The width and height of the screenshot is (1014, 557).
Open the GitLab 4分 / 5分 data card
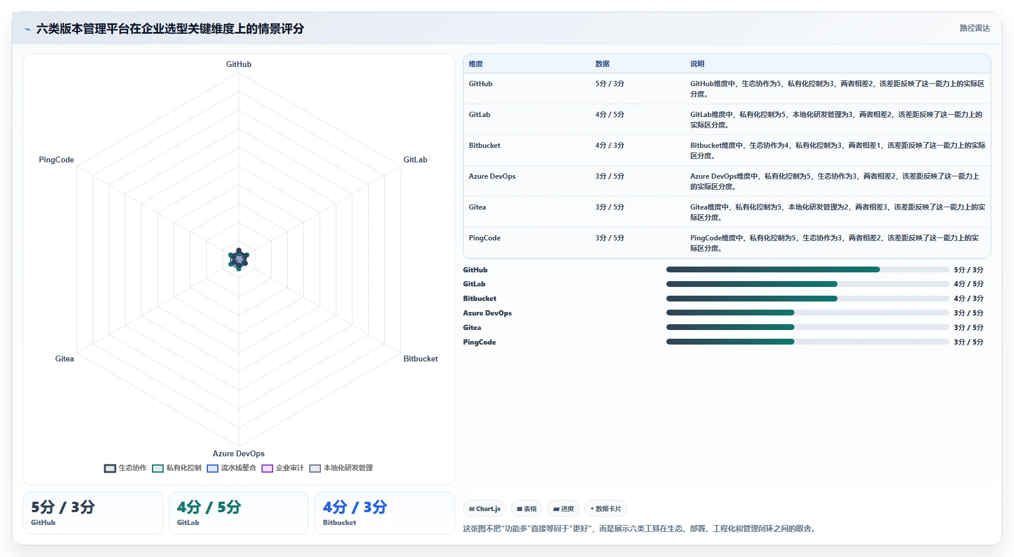(x=239, y=513)
